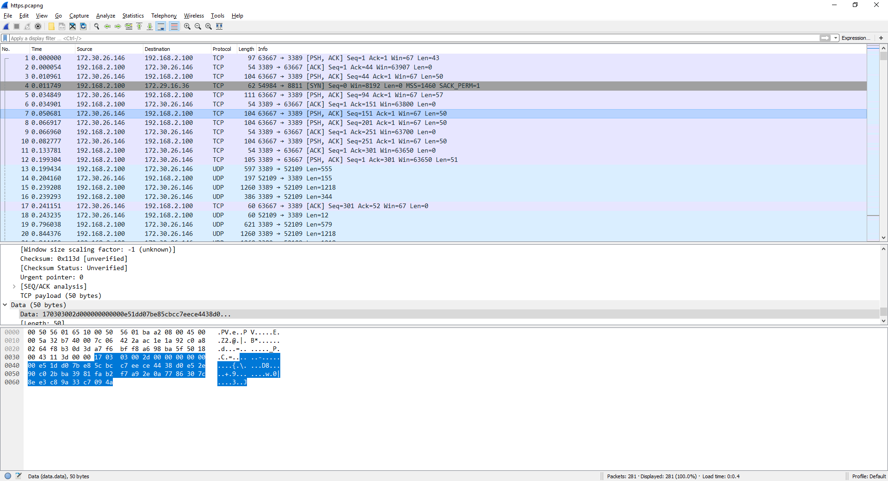Go to the last packet

[x=150, y=26]
